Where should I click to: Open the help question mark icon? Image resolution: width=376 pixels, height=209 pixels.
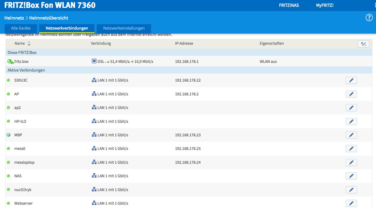point(369,18)
